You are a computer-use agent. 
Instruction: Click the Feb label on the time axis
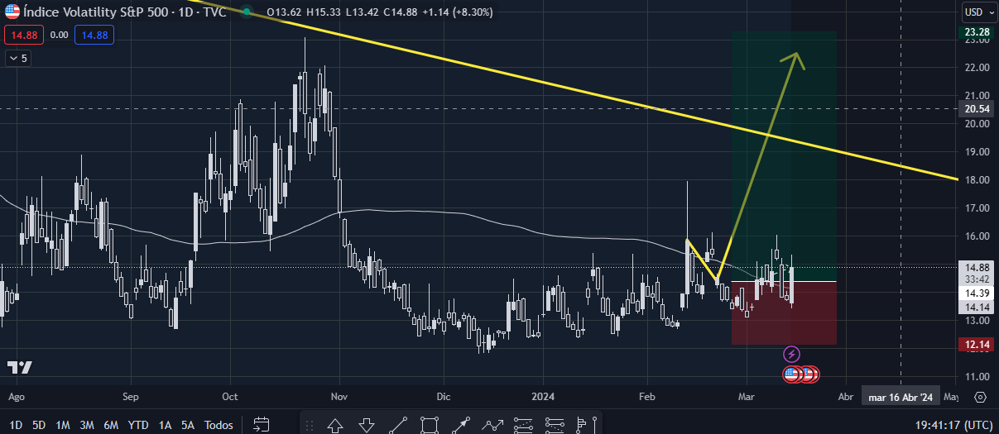click(647, 397)
